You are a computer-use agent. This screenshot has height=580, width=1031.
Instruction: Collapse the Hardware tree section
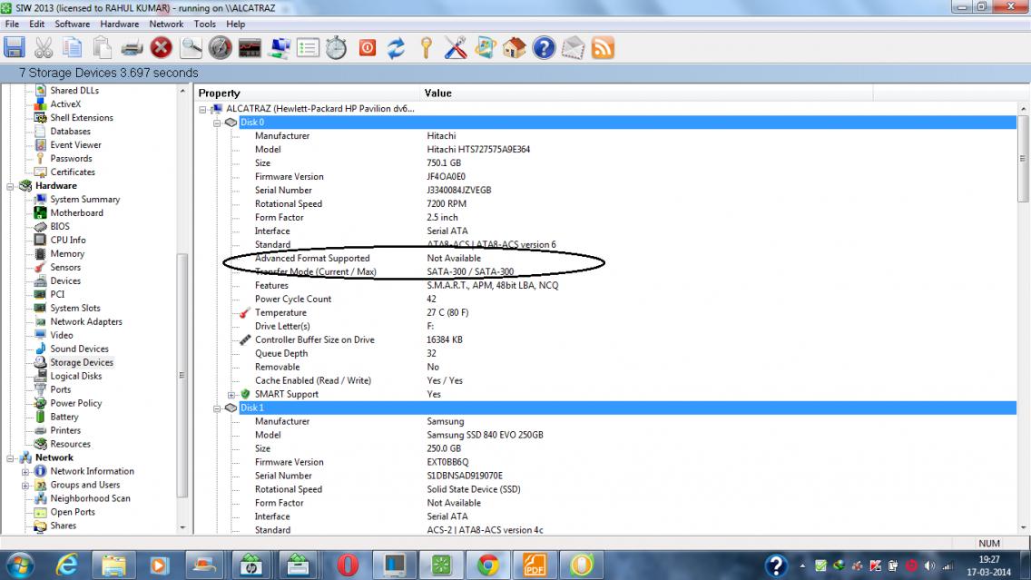tap(11, 186)
